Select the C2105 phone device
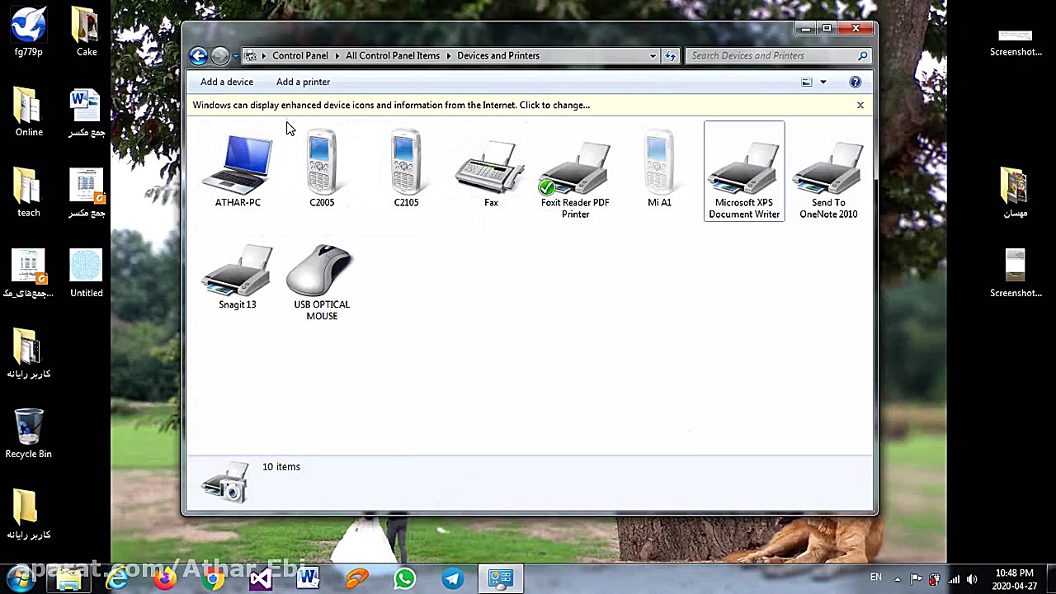 pyautogui.click(x=406, y=170)
